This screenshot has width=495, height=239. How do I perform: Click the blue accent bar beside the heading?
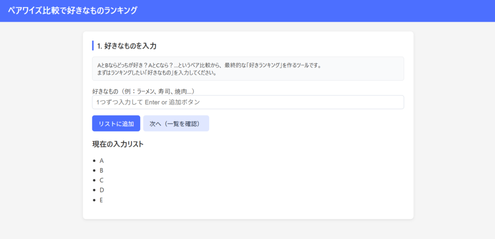pyautogui.click(x=93, y=46)
